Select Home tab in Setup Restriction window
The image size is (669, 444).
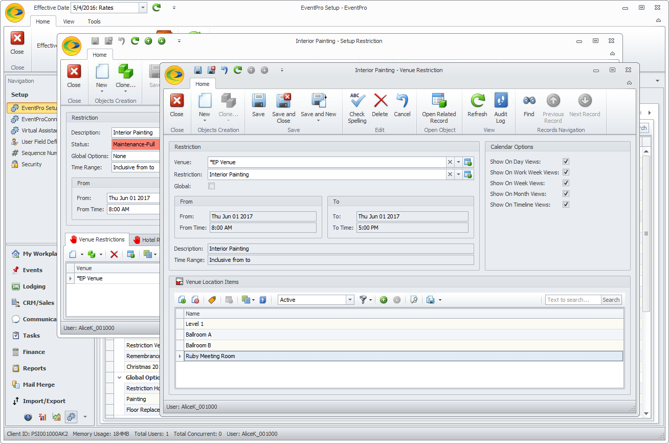[100, 55]
